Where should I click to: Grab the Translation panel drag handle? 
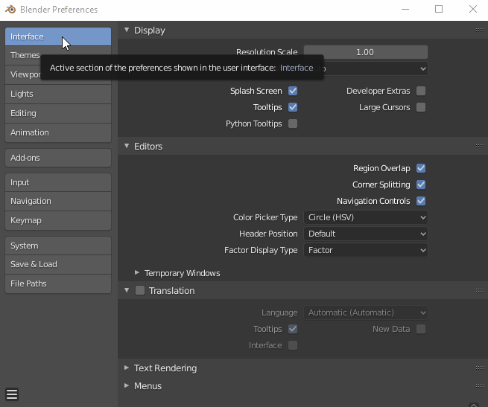tap(479, 291)
